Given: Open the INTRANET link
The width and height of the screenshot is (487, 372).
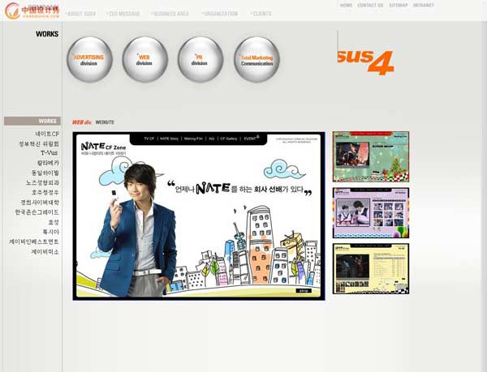Looking at the screenshot, I should pos(424,6).
